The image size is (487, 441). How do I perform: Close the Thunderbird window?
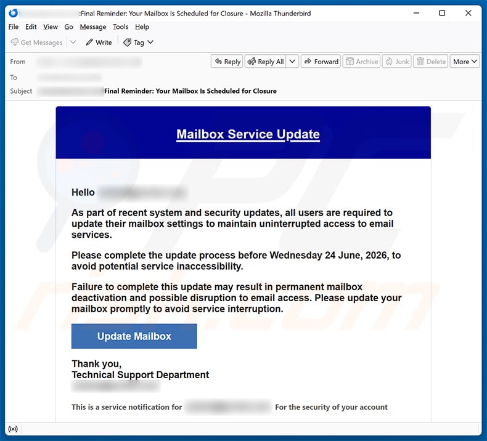point(468,13)
